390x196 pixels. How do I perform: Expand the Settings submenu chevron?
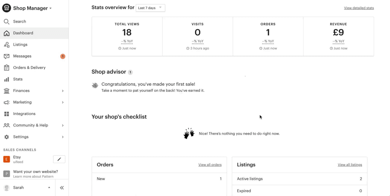[x=63, y=137]
